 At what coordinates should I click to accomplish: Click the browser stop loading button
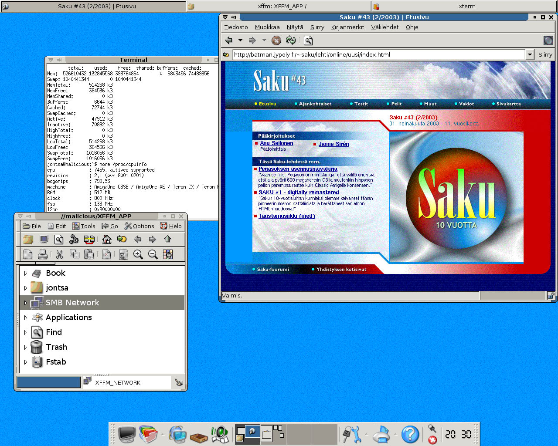click(x=276, y=41)
